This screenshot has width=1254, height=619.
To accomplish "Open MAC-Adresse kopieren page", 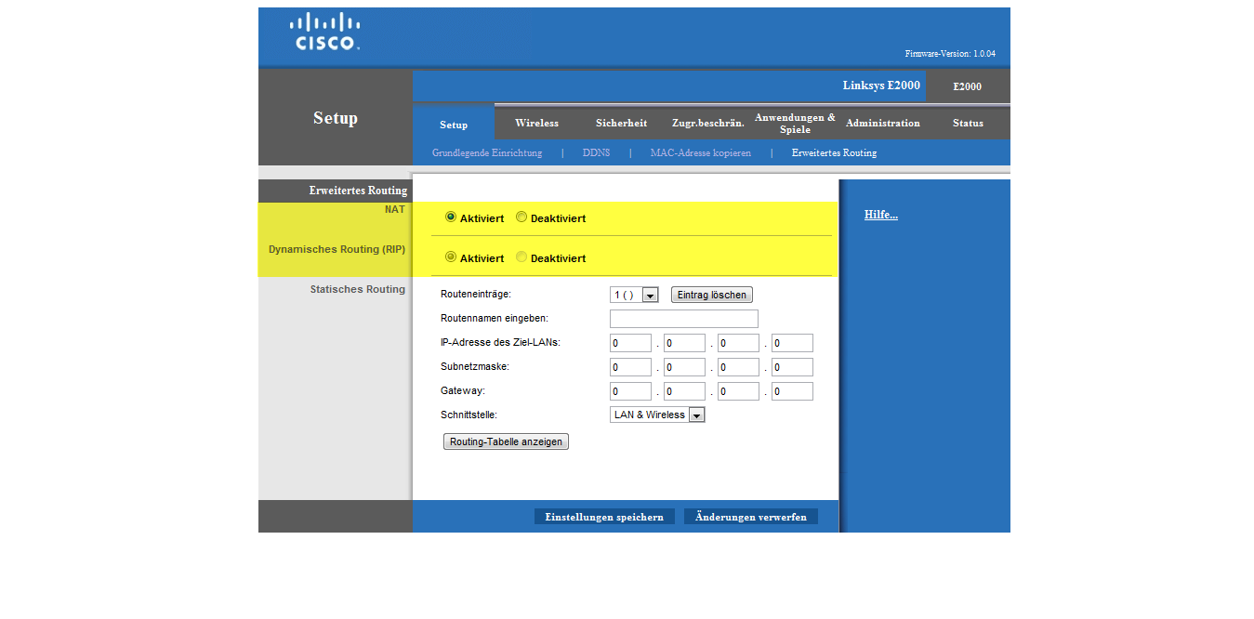I will [x=700, y=152].
